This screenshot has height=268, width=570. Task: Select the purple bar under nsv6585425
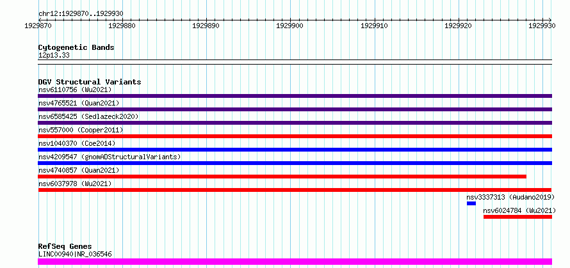pos(295,123)
